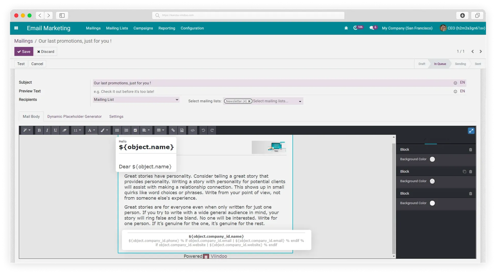Screen dimensions: 496x274
Task: Open the Reporting menu
Action: click(x=167, y=28)
